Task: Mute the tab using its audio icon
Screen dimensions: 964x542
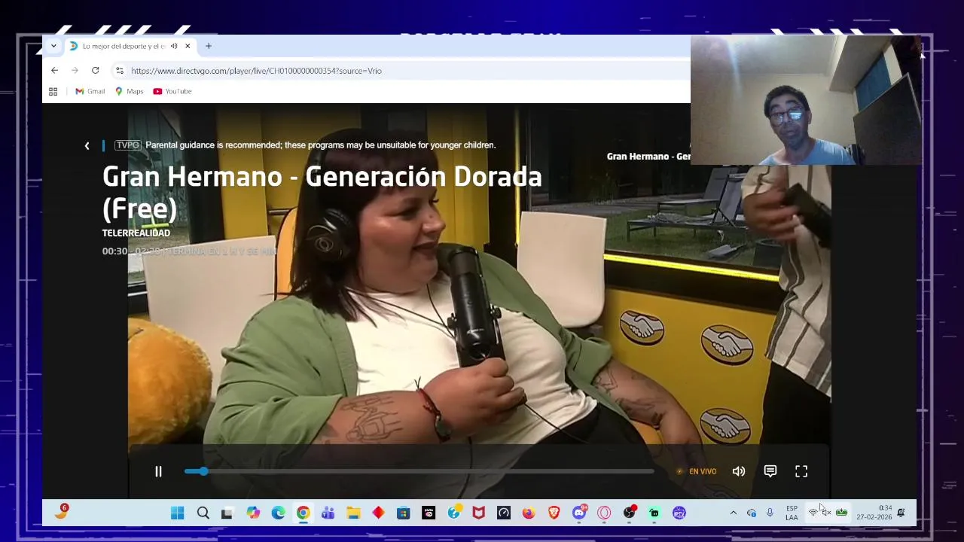Action: (x=174, y=46)
